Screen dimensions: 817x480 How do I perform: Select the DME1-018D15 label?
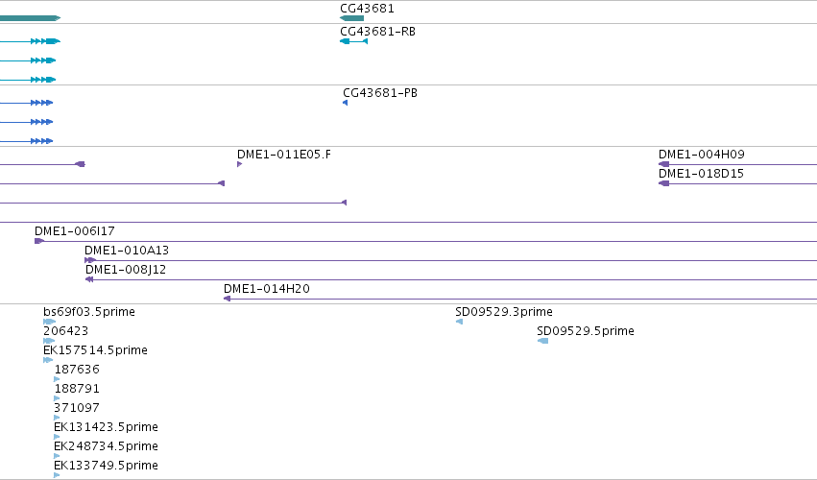click(701, 174)
